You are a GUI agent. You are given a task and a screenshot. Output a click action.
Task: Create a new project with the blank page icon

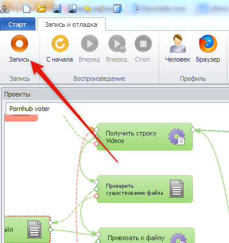[x=27, y=9]
